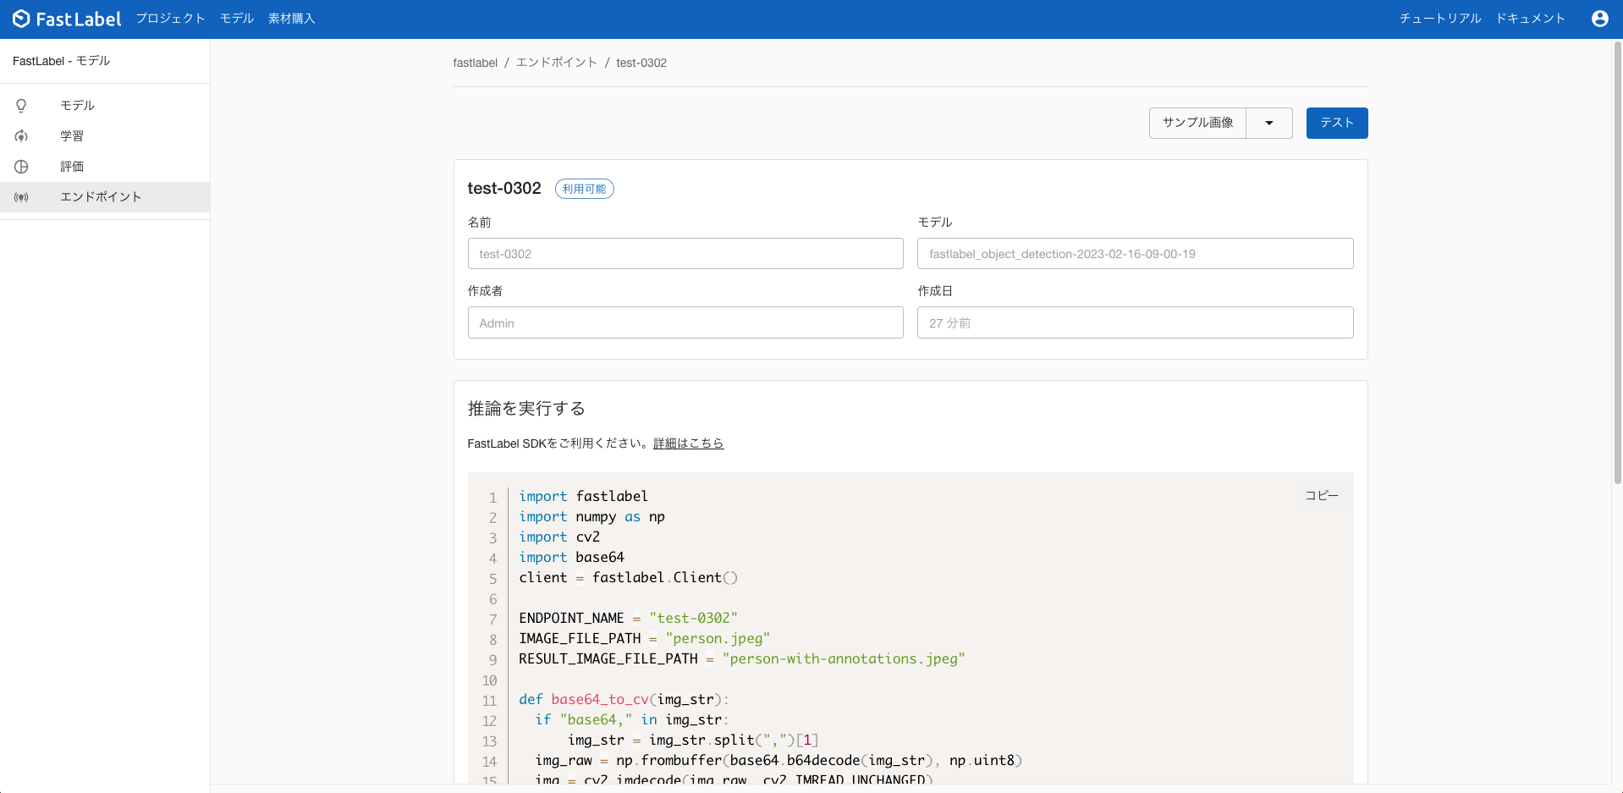This screenshot has height=793, width=1623.
Task: Click the pie chart icon beside 評価
Action: pos(21,167)
